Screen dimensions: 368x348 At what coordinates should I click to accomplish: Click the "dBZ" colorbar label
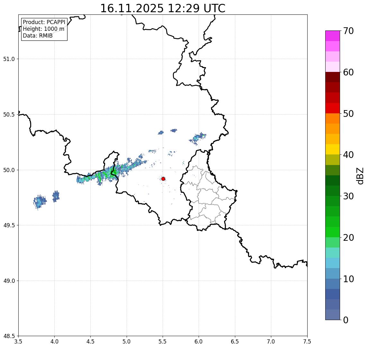(360, 176)
